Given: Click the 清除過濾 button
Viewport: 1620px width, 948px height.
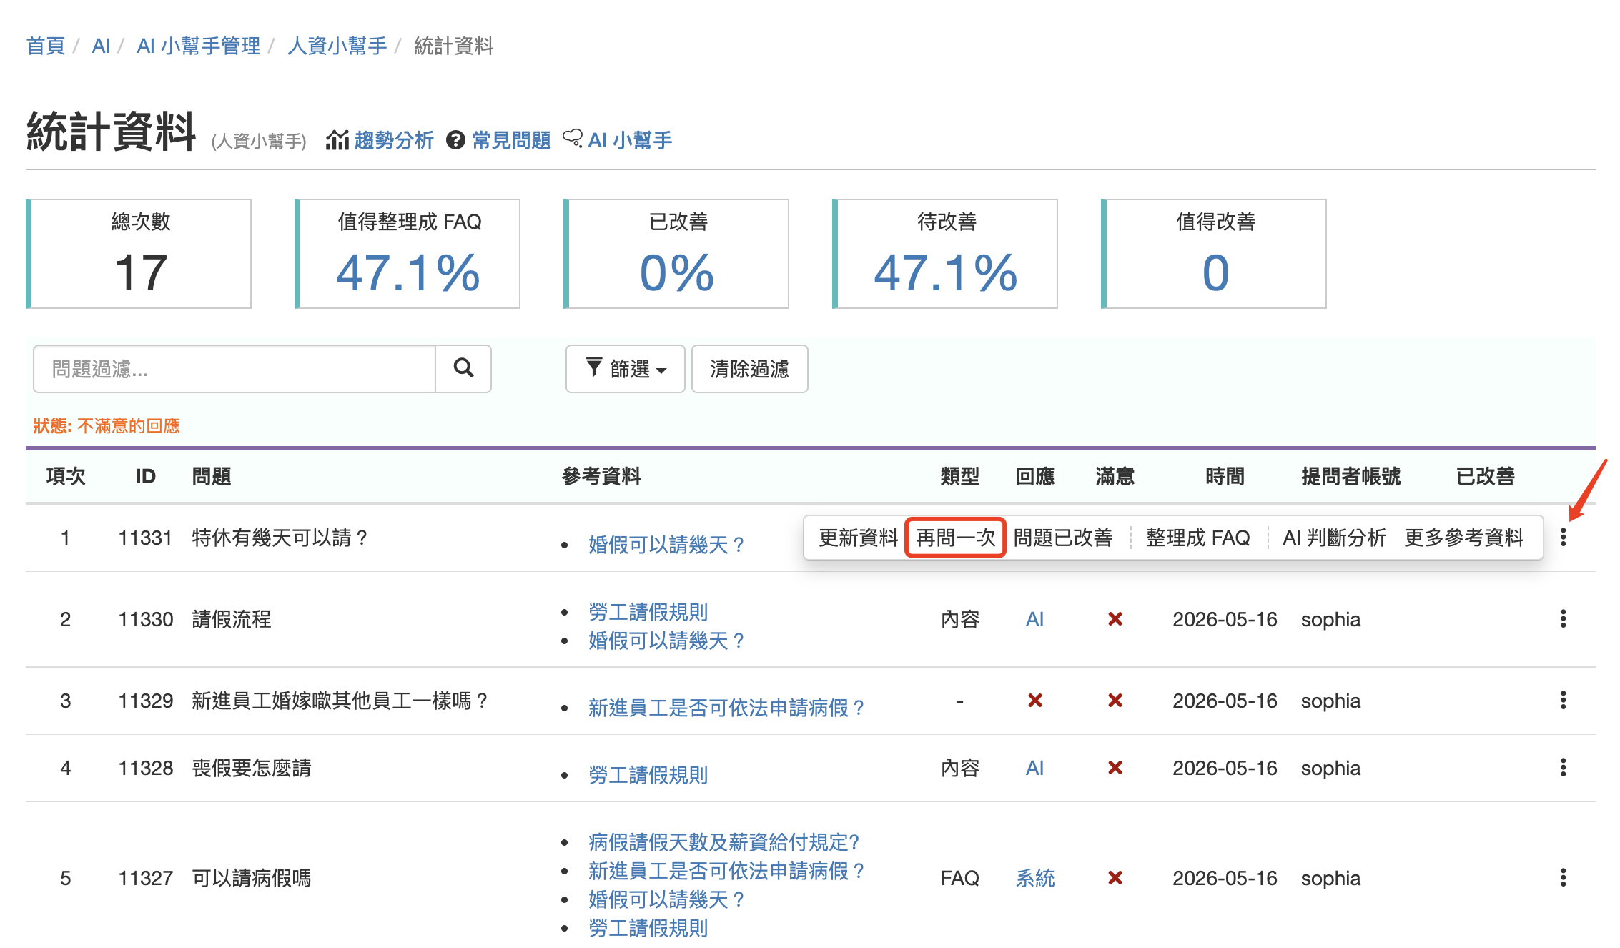Looking at the screenshot, I should point(749,369).
